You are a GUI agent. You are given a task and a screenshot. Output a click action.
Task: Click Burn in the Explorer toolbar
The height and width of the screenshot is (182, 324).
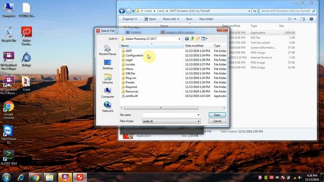189,19
